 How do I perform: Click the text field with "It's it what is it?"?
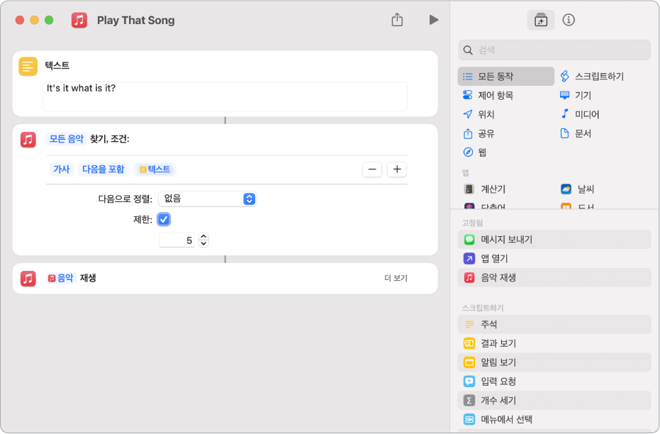[x=225, y=96]
